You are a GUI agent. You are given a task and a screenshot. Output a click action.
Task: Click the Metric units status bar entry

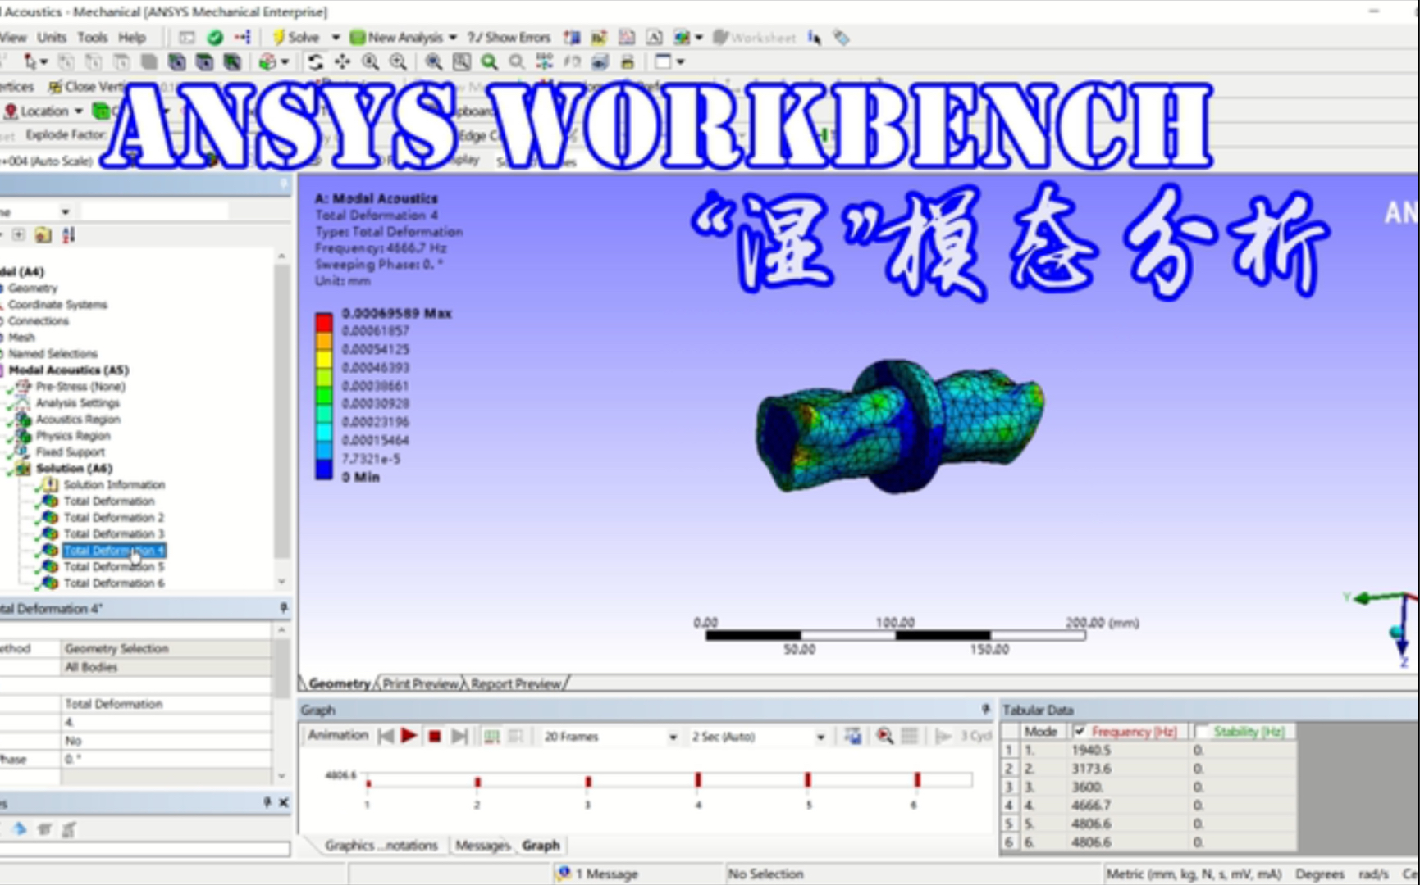click(1194, 874)
